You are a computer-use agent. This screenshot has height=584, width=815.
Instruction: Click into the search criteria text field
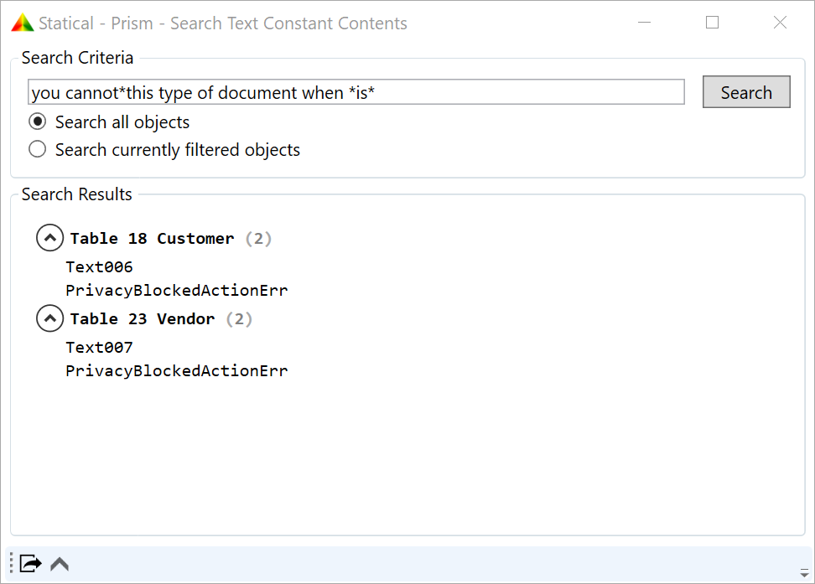click(x=356, y=92)
